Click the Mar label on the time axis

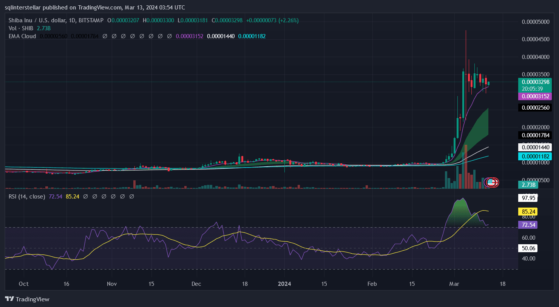(x=454, y=284)
